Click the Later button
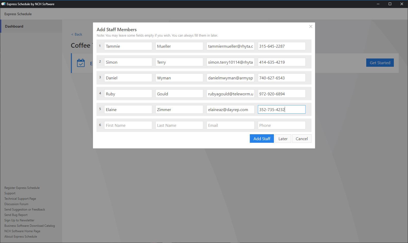 (x=283, y=139)
